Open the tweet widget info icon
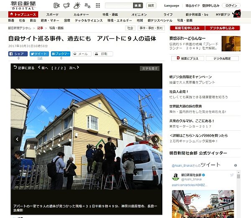 (x=236, y=165)
